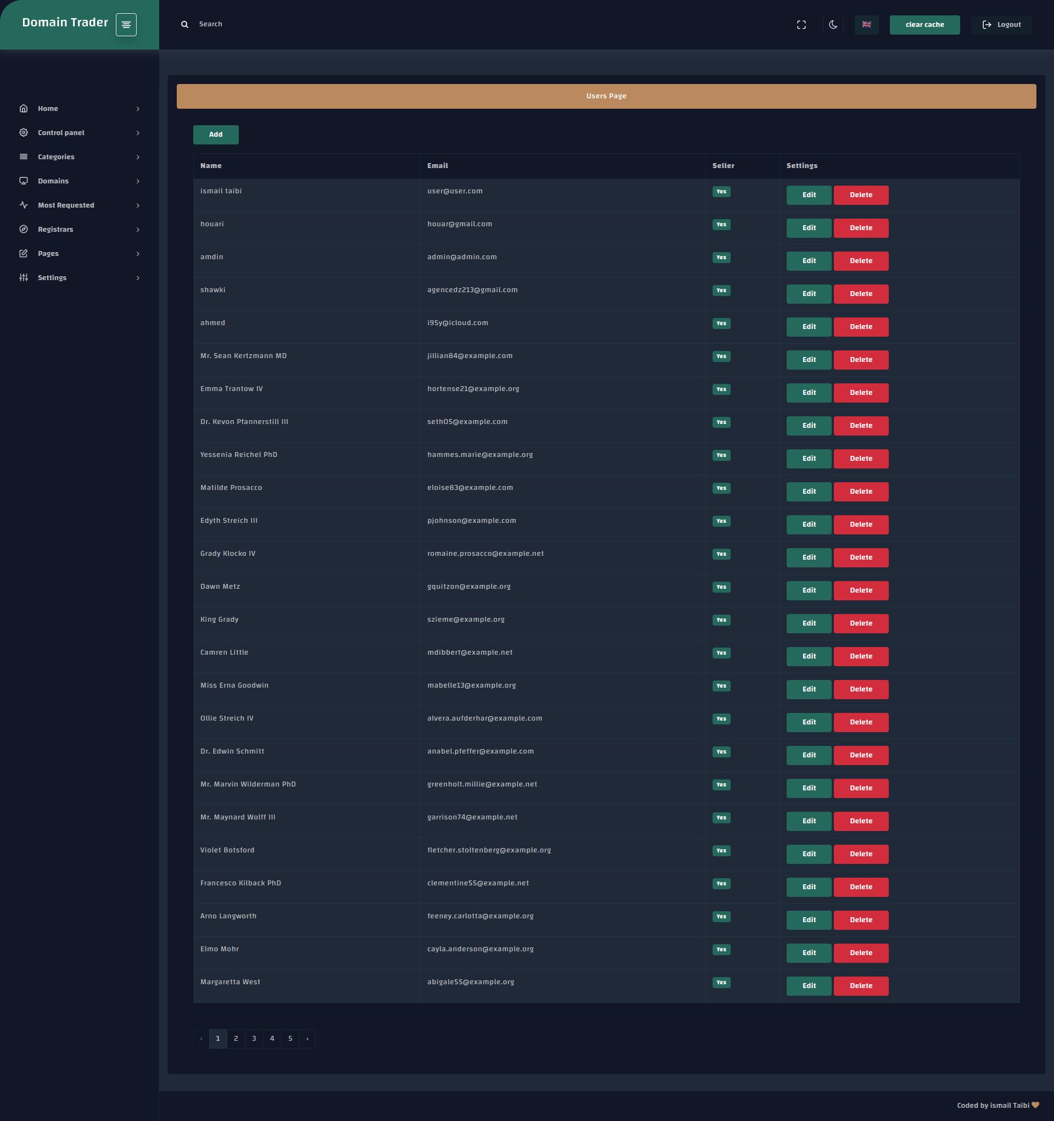Open the language flag selector
The image size is (1054, 1121).
[x=866, y=25]
